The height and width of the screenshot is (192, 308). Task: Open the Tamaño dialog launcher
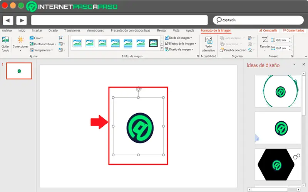click(x=292, y=56)
